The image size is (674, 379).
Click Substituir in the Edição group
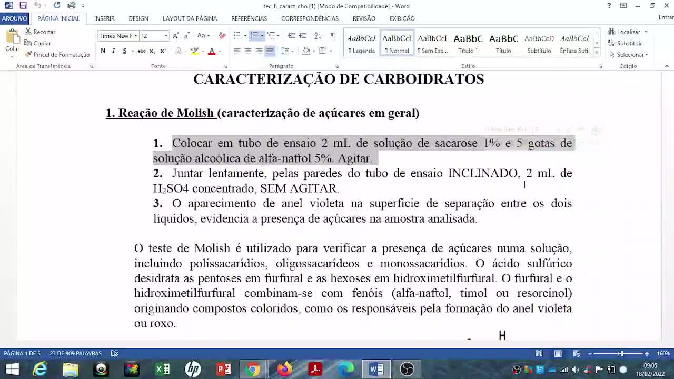[x=625, y=43]
